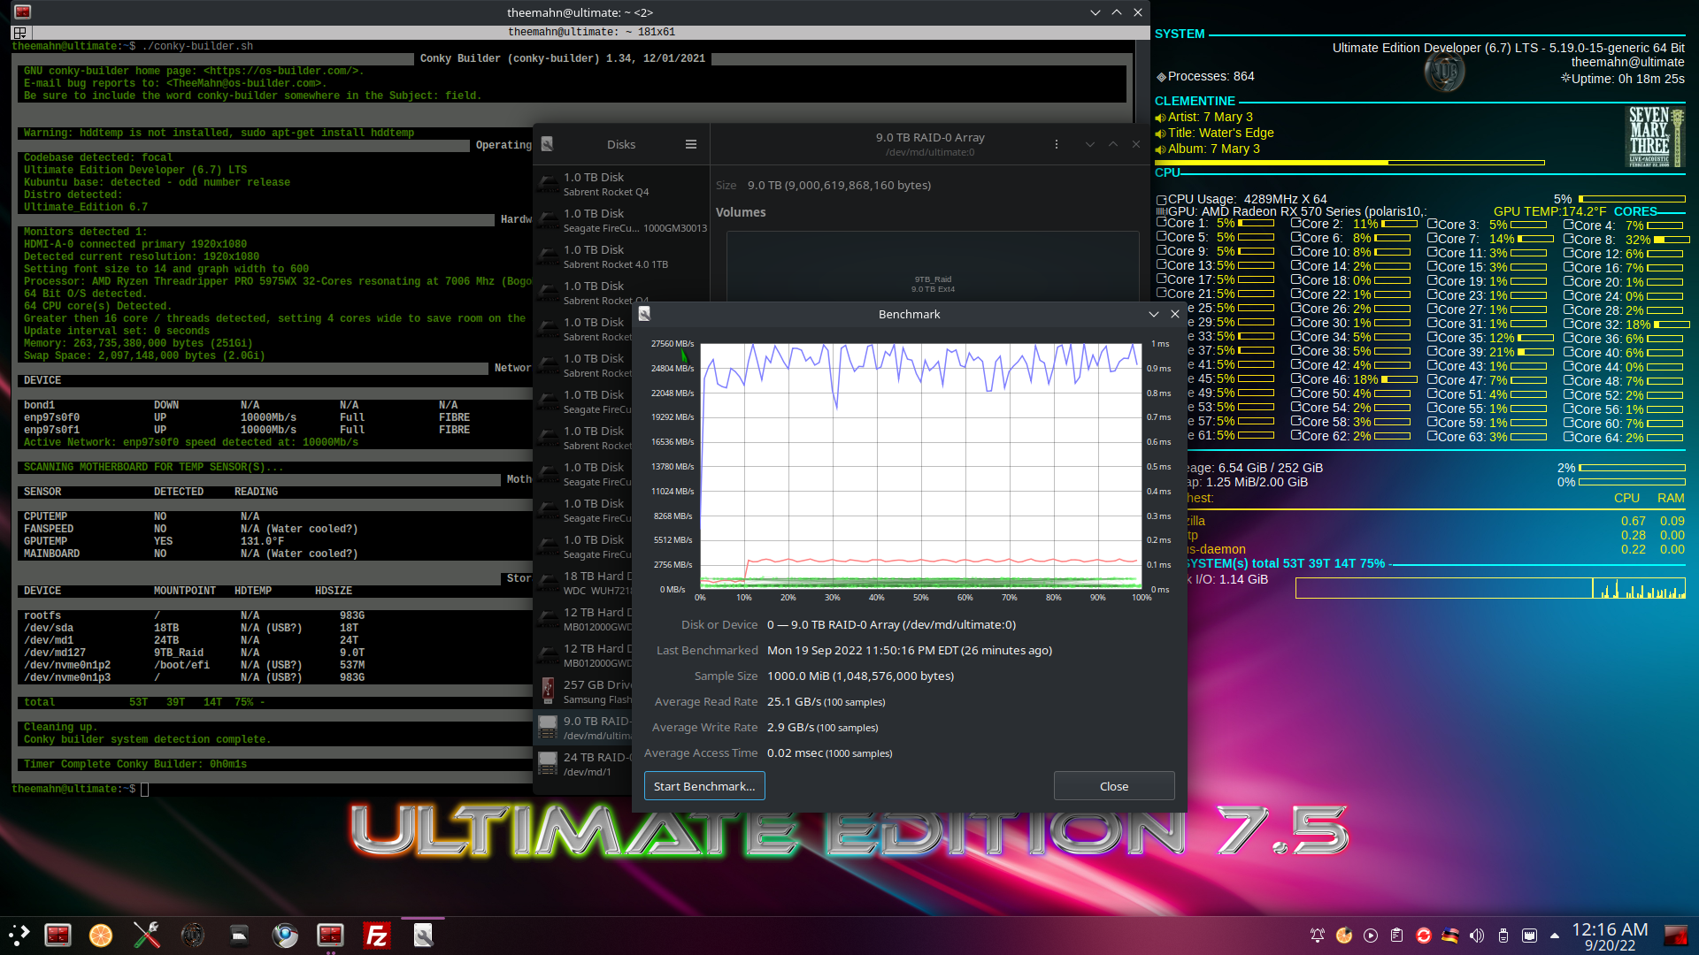Click the 'Title: Water's Edge' conky line

1220,133
